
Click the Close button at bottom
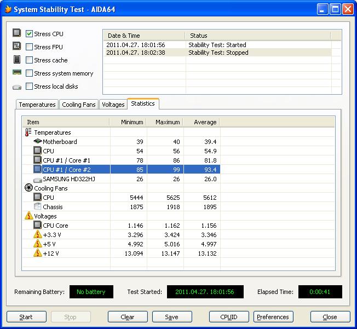coord(330,317)
